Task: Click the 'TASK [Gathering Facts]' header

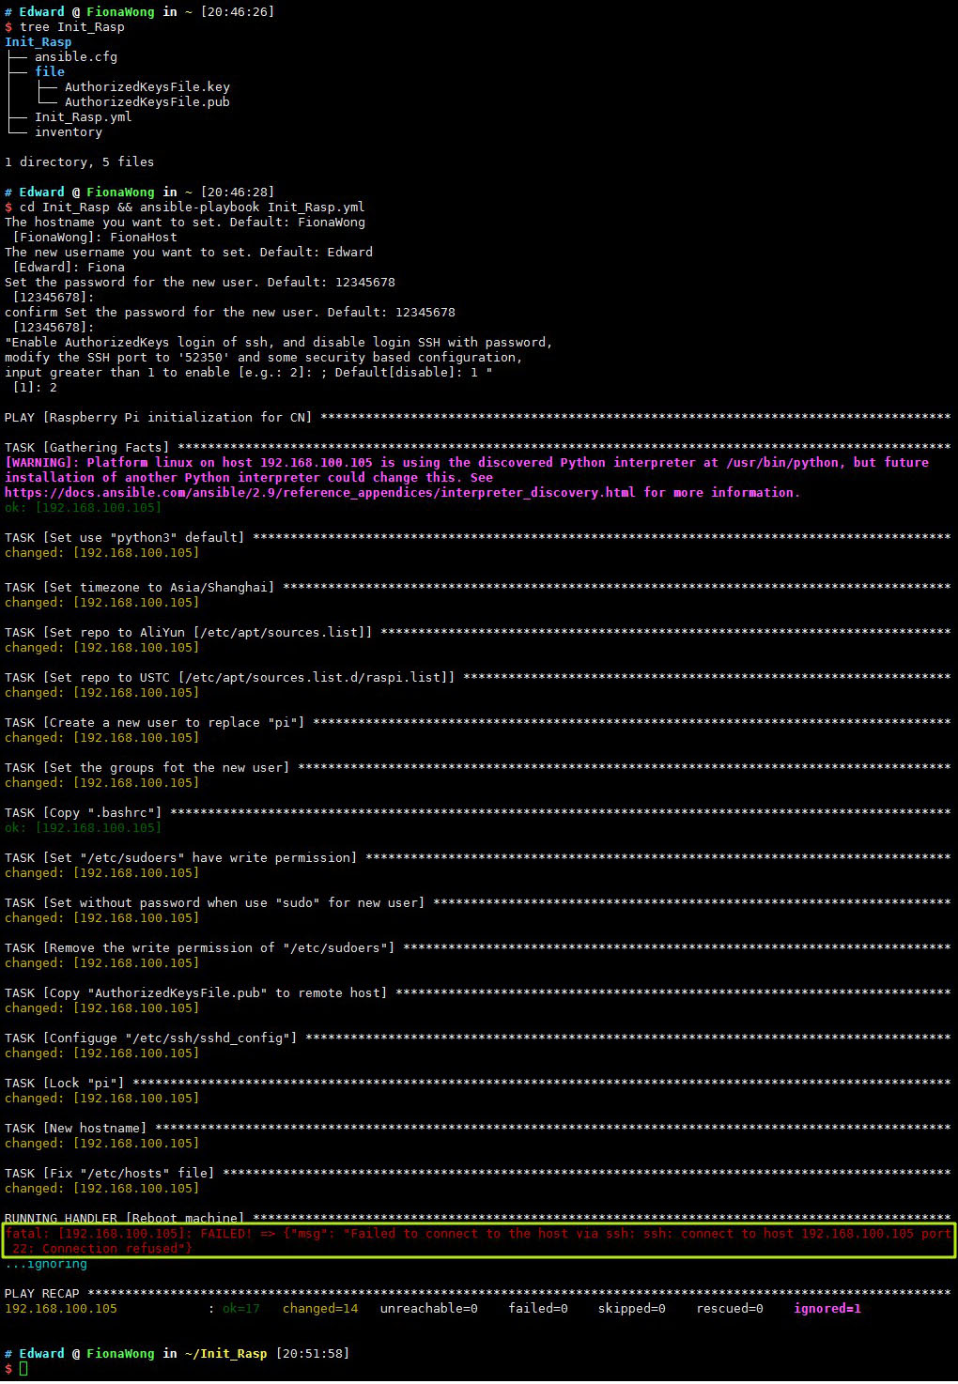Action: (x=477, y=448)
